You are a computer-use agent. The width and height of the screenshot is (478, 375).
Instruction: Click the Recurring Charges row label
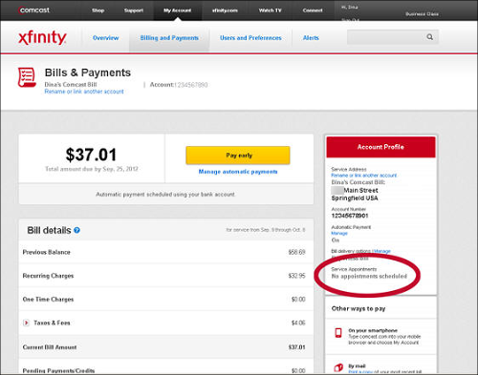pos(48,276)
